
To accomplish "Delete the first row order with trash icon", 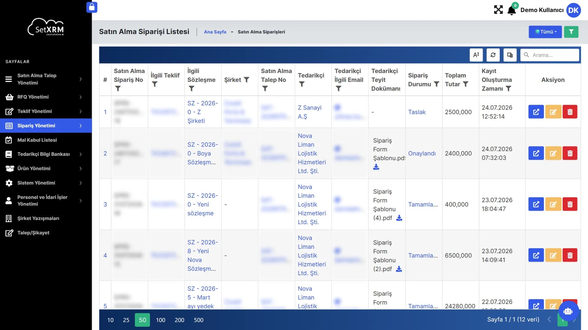I will pyautogui.click(x=570, y=112).
